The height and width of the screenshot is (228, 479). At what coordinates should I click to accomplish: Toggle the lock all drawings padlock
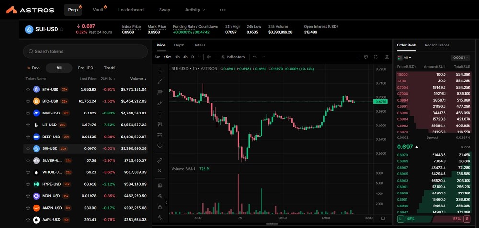160,207
